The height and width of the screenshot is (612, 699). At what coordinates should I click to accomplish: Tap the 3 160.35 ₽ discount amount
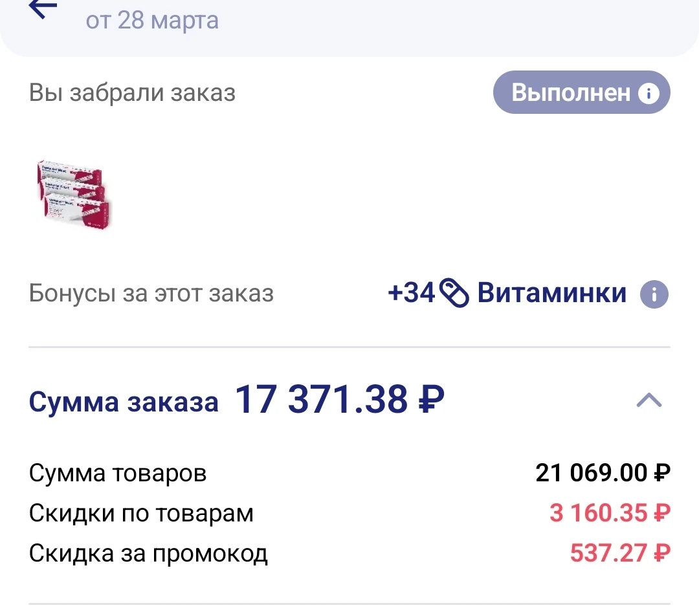[610, 514]
